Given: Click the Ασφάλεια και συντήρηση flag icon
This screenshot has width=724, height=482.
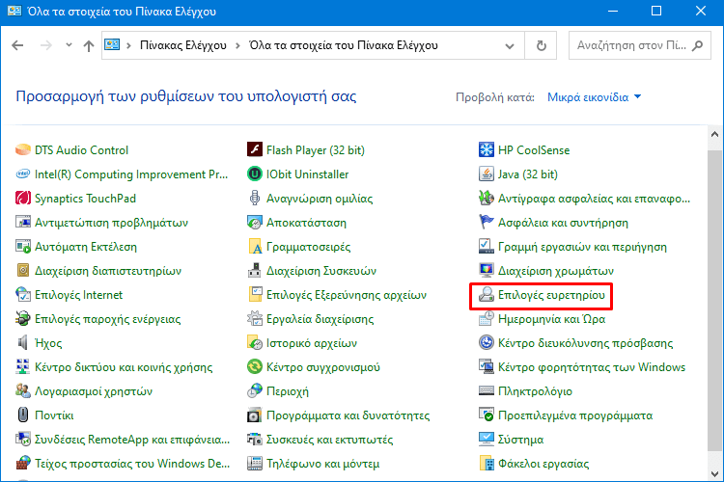Looking at the screenshot, I should pyautogui.click(x=487, y=223).
